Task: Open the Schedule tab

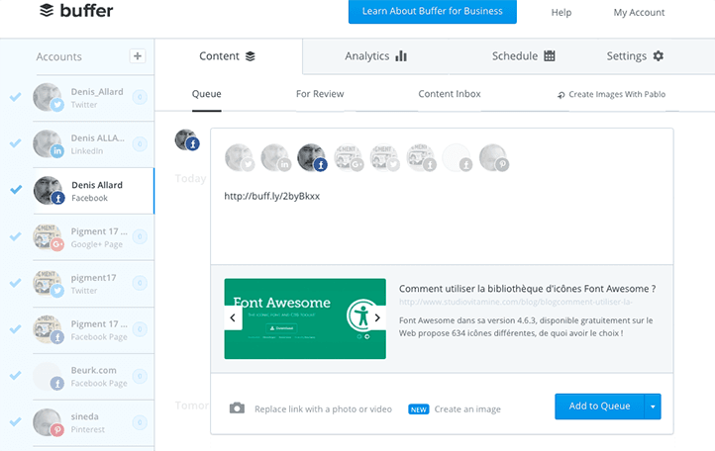Action: point(522,56)
